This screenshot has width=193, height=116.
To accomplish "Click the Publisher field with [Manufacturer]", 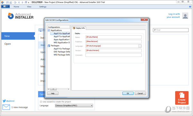I will 114,42.
